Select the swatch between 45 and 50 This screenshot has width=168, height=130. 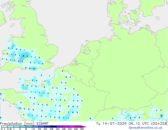coord(78,127)
